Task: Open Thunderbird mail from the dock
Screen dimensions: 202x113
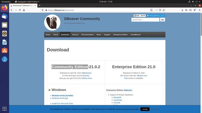Action: point(4,16)
